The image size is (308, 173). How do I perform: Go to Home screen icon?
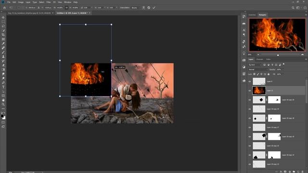point(4,8)
